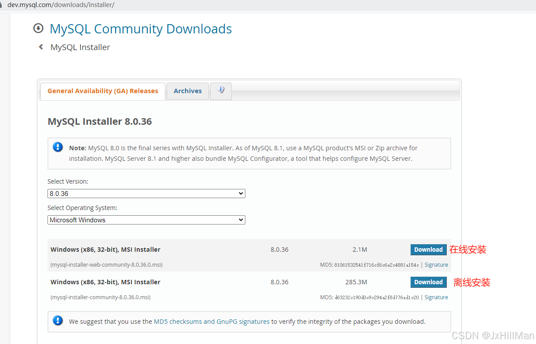Open the information tab icon after Archives
Screen dimensions: 536x344
221,91
